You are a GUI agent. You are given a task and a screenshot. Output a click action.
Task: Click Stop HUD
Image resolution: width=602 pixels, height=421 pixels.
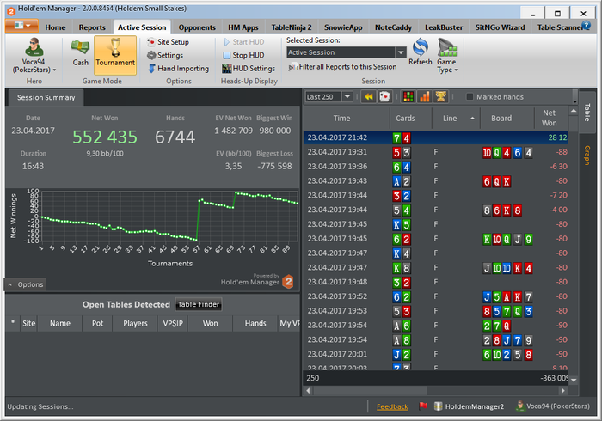(243, 55)
